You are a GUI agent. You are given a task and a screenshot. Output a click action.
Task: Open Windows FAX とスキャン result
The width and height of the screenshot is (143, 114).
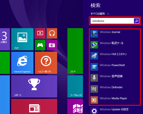pyautogui.click(x=115, y=56)
